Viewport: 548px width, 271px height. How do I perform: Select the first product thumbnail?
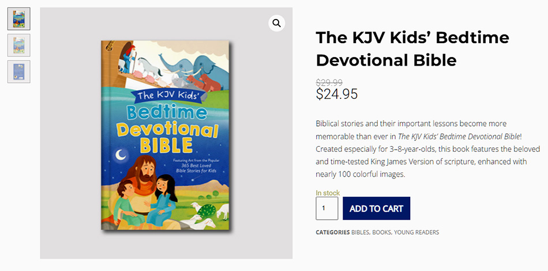(x=18, y=18)
